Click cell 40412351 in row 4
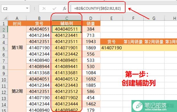The width and height of the screenshot is (177, 112). click(39, 42)
